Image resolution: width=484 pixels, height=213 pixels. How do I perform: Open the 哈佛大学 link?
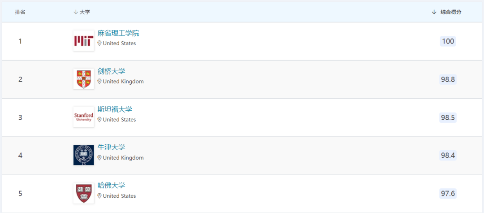(111, 186)
